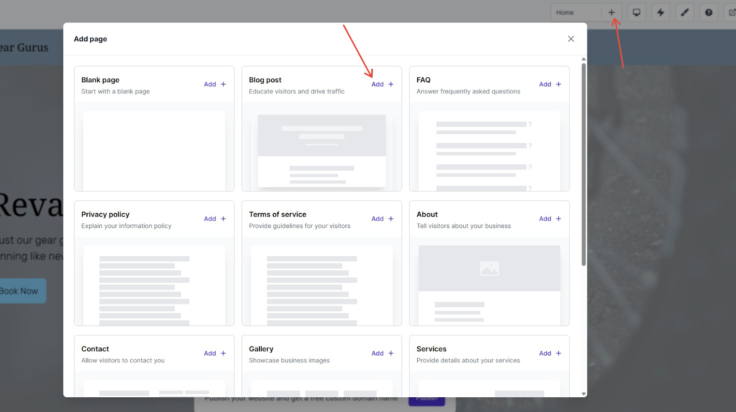This screenshot has width=736, height=412.
Task: Add a Services page
Action: [x=550, y=353]
